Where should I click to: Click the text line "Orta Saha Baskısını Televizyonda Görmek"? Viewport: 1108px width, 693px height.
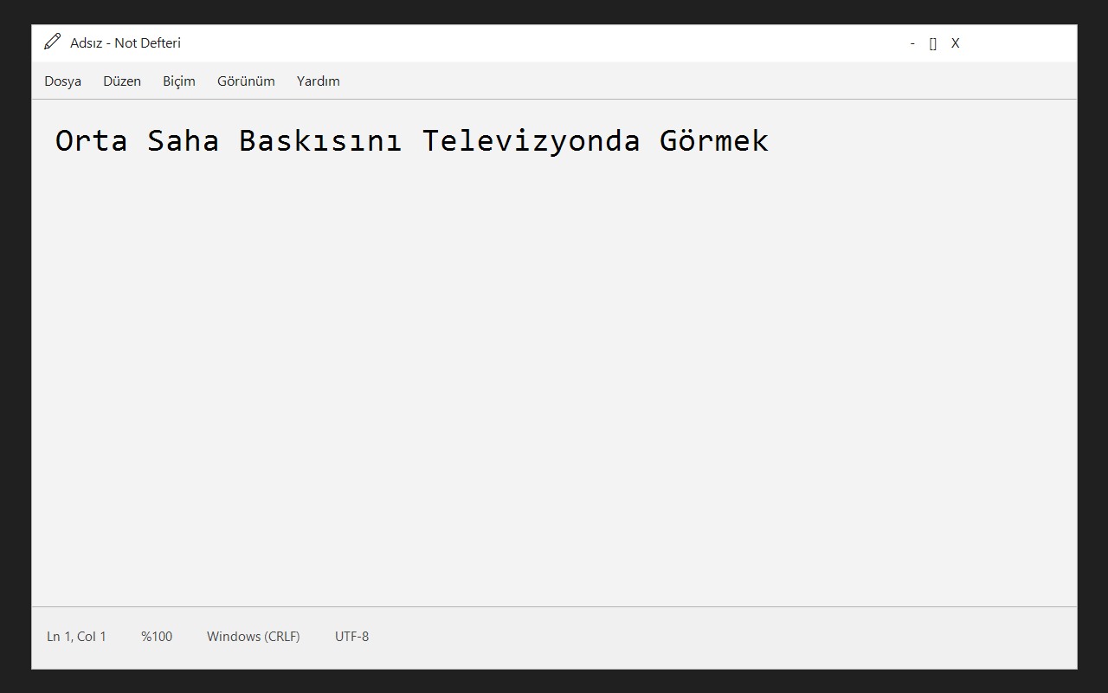[x=412, y=140]
